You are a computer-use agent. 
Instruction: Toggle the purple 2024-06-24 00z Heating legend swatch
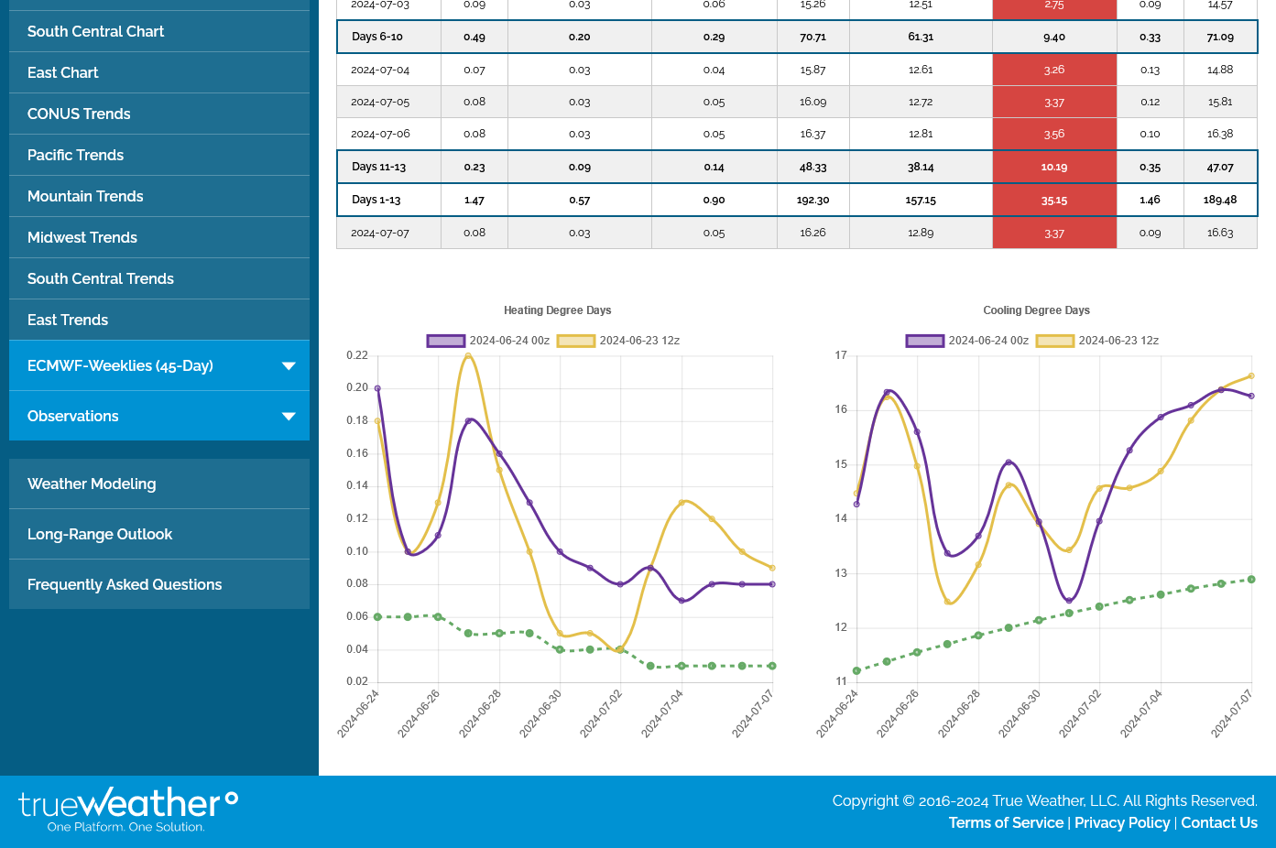(445, 341)
